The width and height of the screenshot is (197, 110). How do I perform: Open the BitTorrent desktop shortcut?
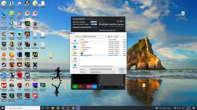(x=19, y=25)
